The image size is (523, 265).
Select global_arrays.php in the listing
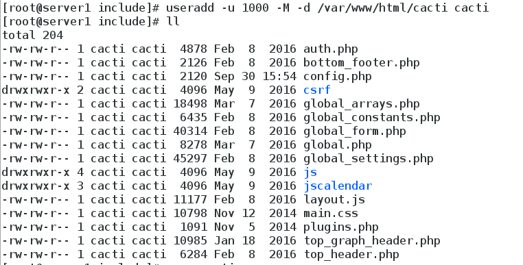(361, 104)
